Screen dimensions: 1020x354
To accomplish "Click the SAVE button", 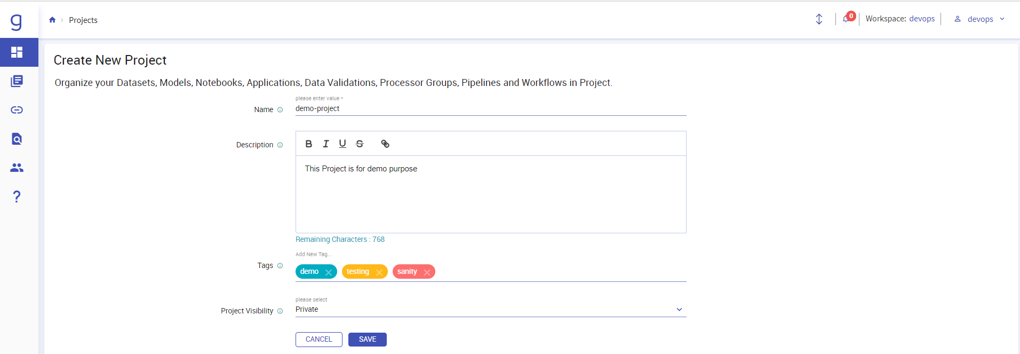I will [x=367, y=340].
